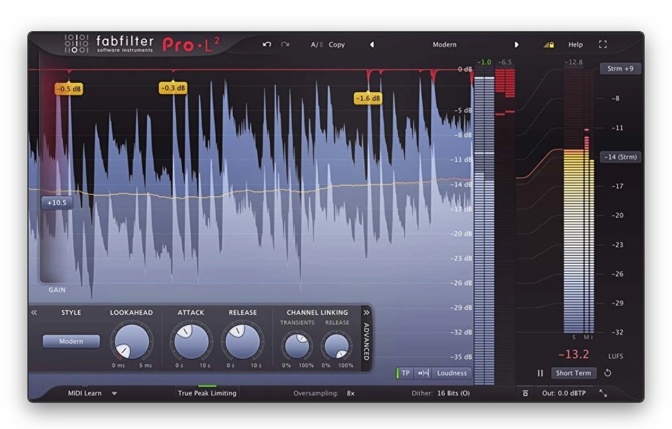Screen dimensions: 672x429
Task: Toggle TP true peak metering
Action: pos(405,373)
